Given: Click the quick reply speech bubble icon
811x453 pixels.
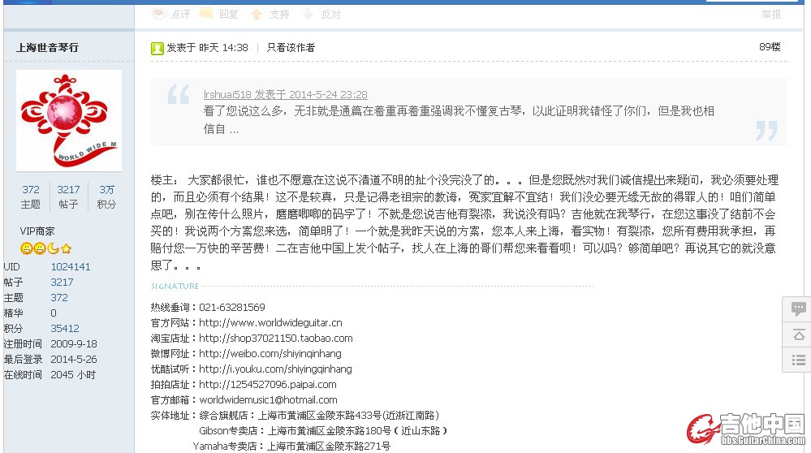Looking at the screenshot, I should coord(798,308).
